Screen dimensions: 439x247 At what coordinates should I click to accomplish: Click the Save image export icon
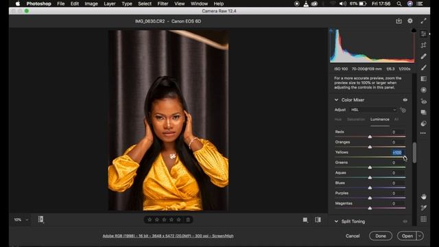[399, 21]
